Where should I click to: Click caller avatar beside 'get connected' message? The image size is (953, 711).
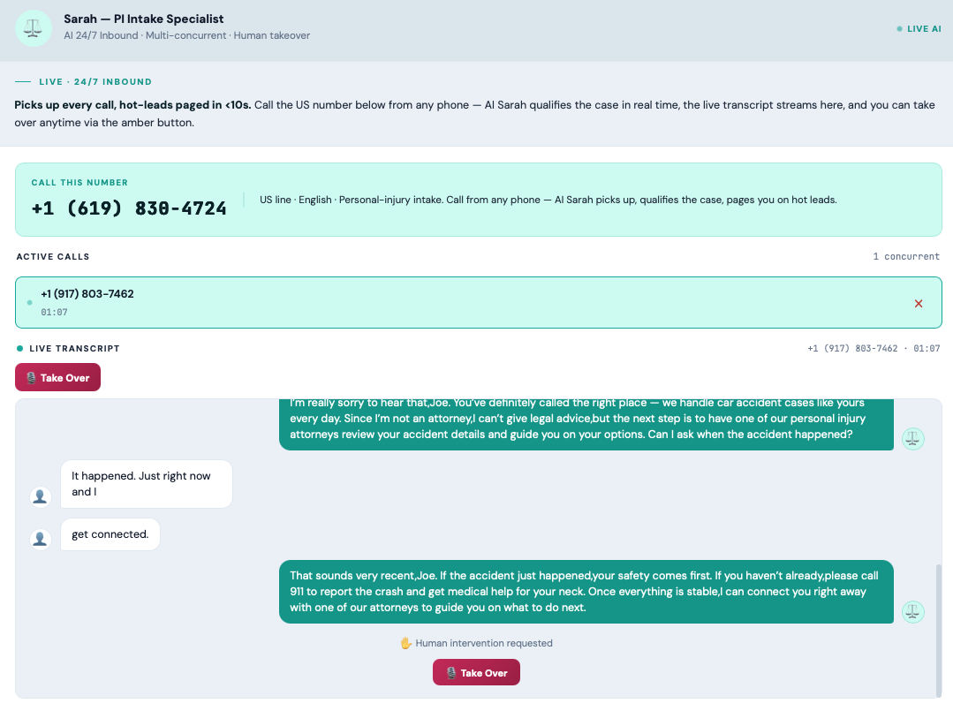click(x=41, y=539)
